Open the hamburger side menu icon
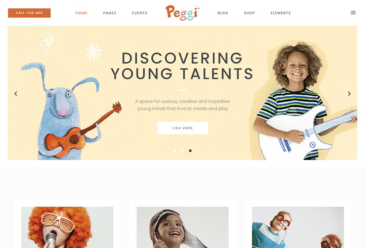365x248 pixels. coord(353,13)
